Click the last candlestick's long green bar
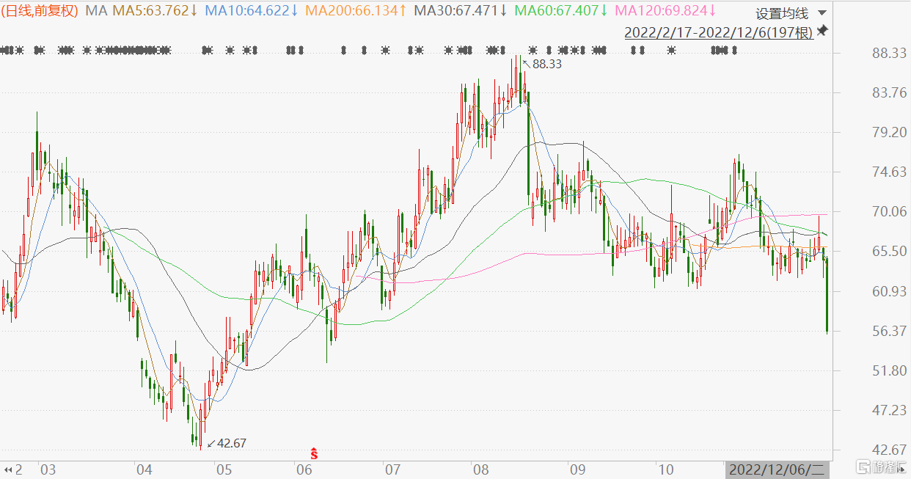 tap(827, 301)
